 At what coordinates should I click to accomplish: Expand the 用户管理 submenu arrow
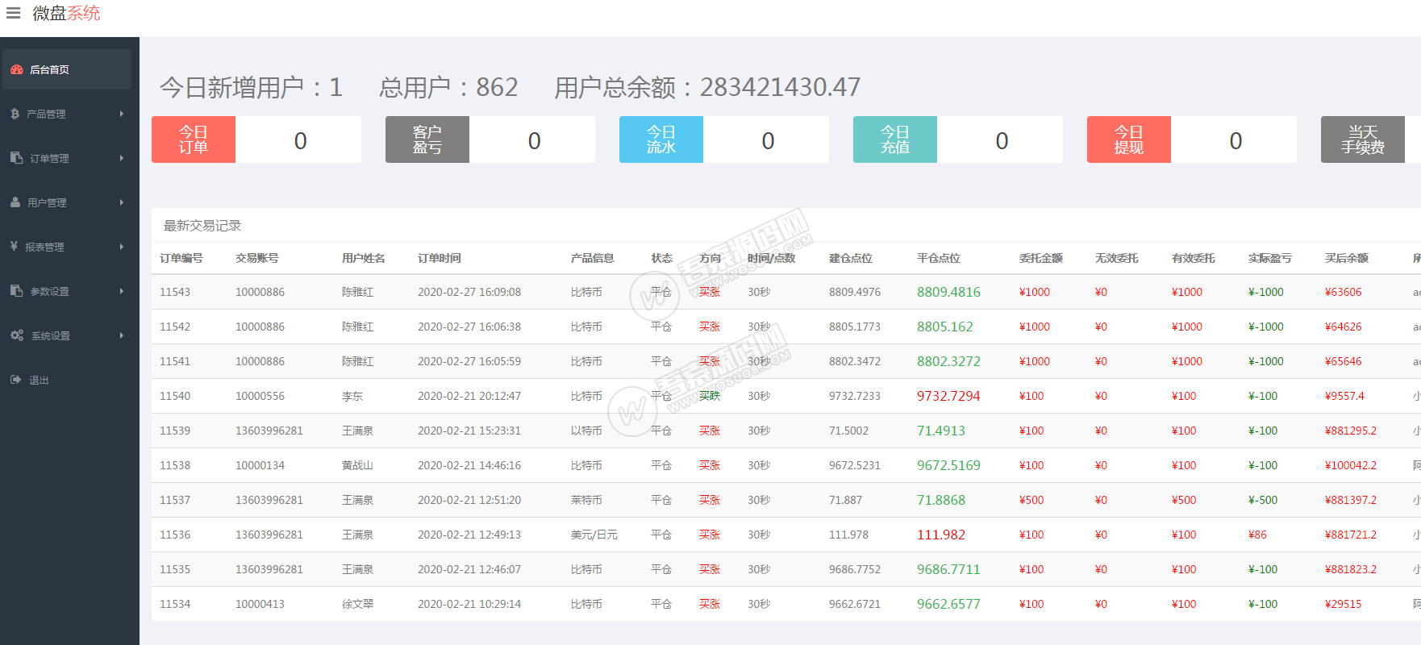point(122,202)
